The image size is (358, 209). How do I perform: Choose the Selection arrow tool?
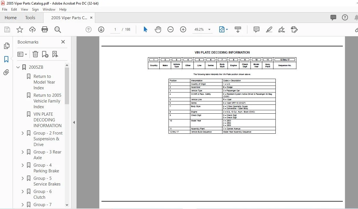point(145,29)
